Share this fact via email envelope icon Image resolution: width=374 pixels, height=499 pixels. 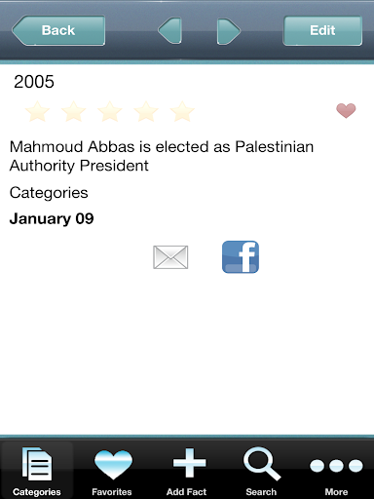coord(170,257)
